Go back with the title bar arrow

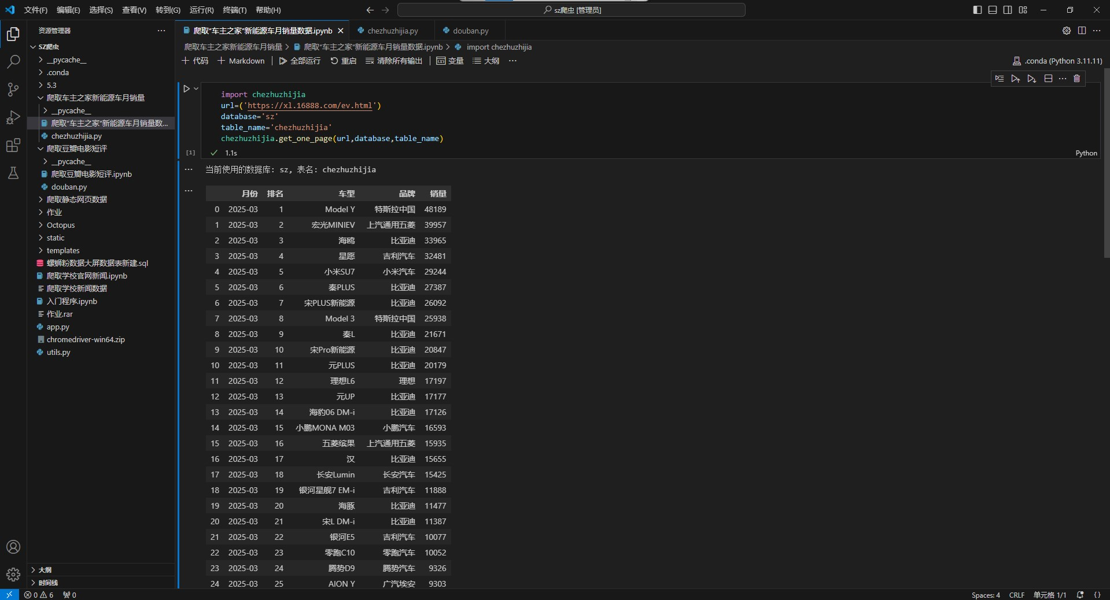(370, 10)
